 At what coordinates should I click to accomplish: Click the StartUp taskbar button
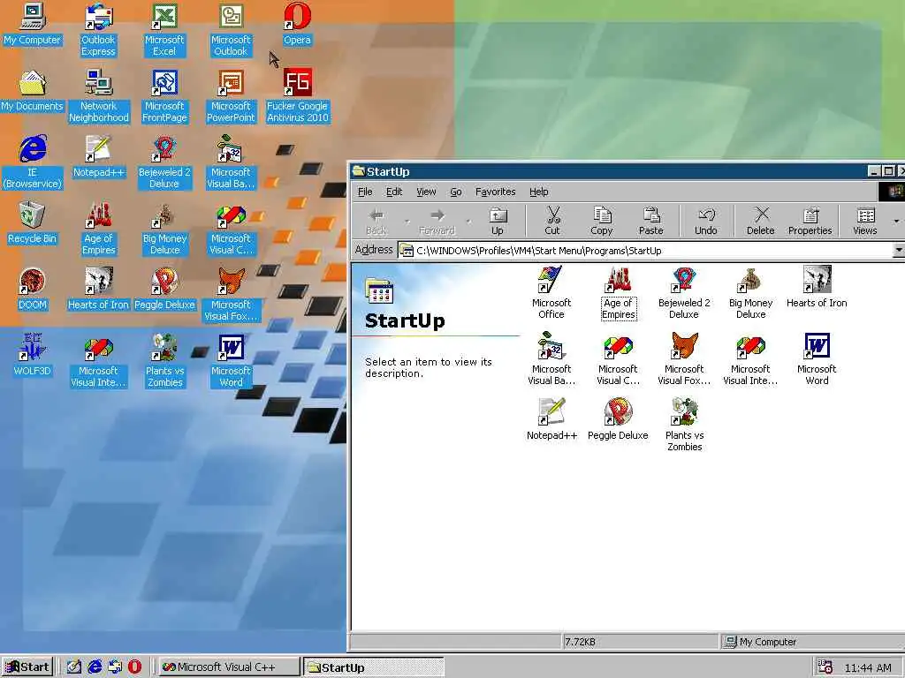point(374,667)
